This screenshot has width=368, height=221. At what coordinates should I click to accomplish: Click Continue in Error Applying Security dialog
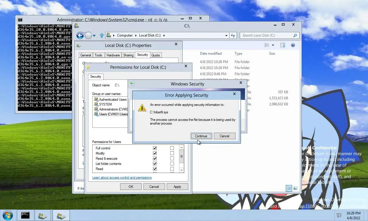(201, 136)
